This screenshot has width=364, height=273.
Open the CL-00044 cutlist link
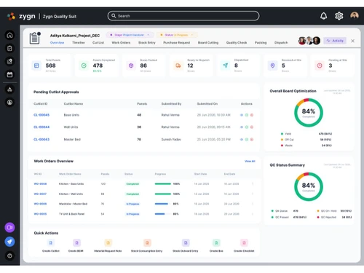[41, 127]
